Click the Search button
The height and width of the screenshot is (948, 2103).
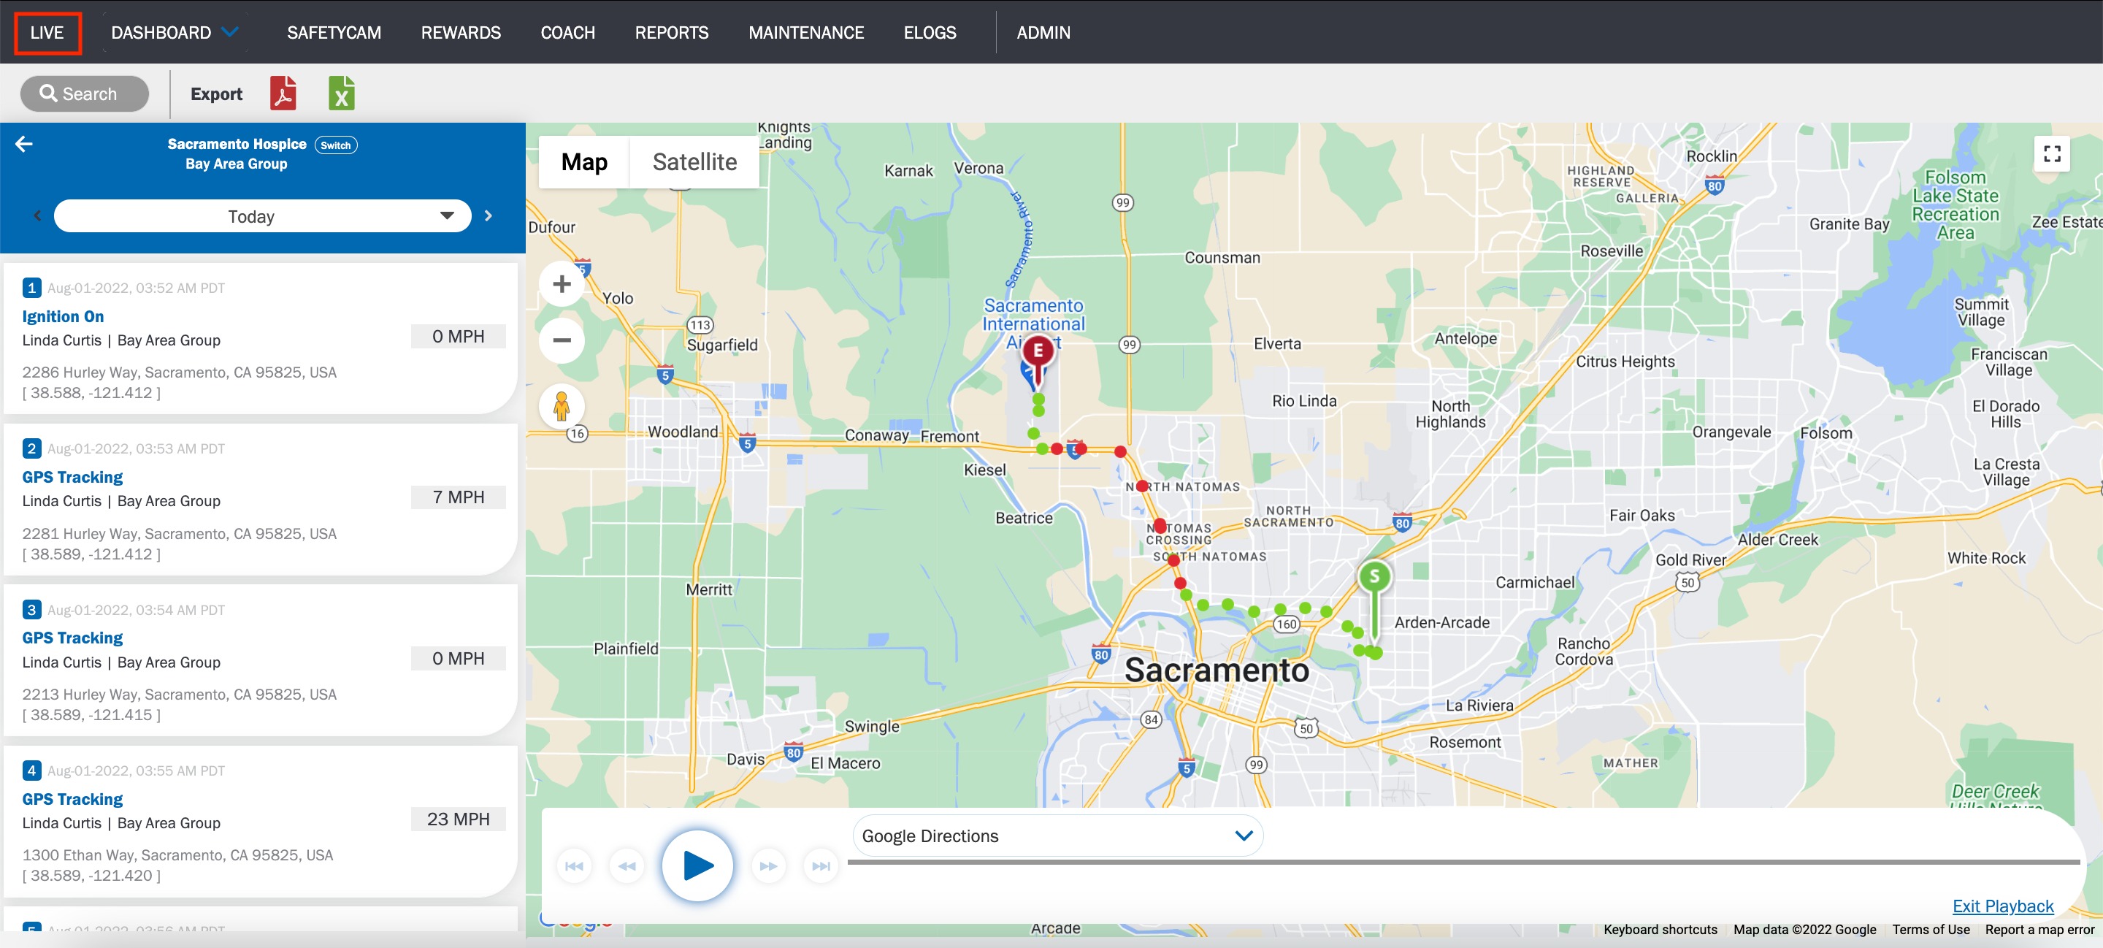[x=84, y=93]
